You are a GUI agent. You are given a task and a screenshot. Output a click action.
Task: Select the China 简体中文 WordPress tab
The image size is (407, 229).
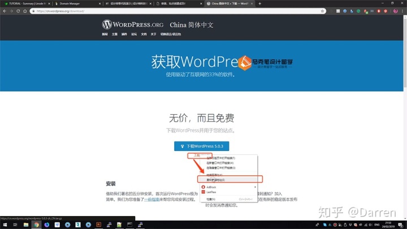(x=230, y=3)
